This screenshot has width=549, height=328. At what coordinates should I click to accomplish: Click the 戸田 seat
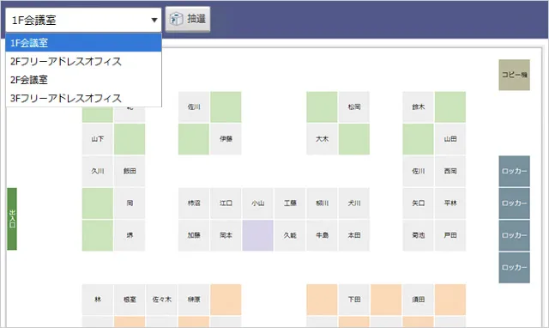tap(450, 235)
